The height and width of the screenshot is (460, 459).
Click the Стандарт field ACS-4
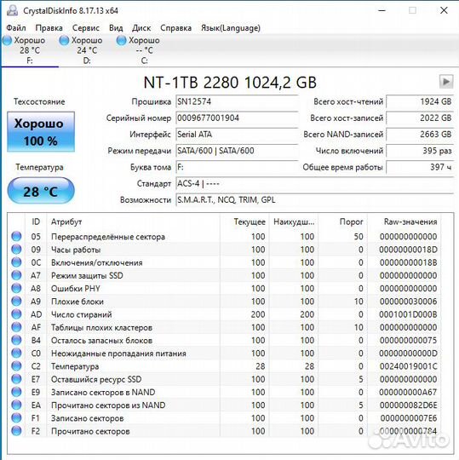(315, 184)
